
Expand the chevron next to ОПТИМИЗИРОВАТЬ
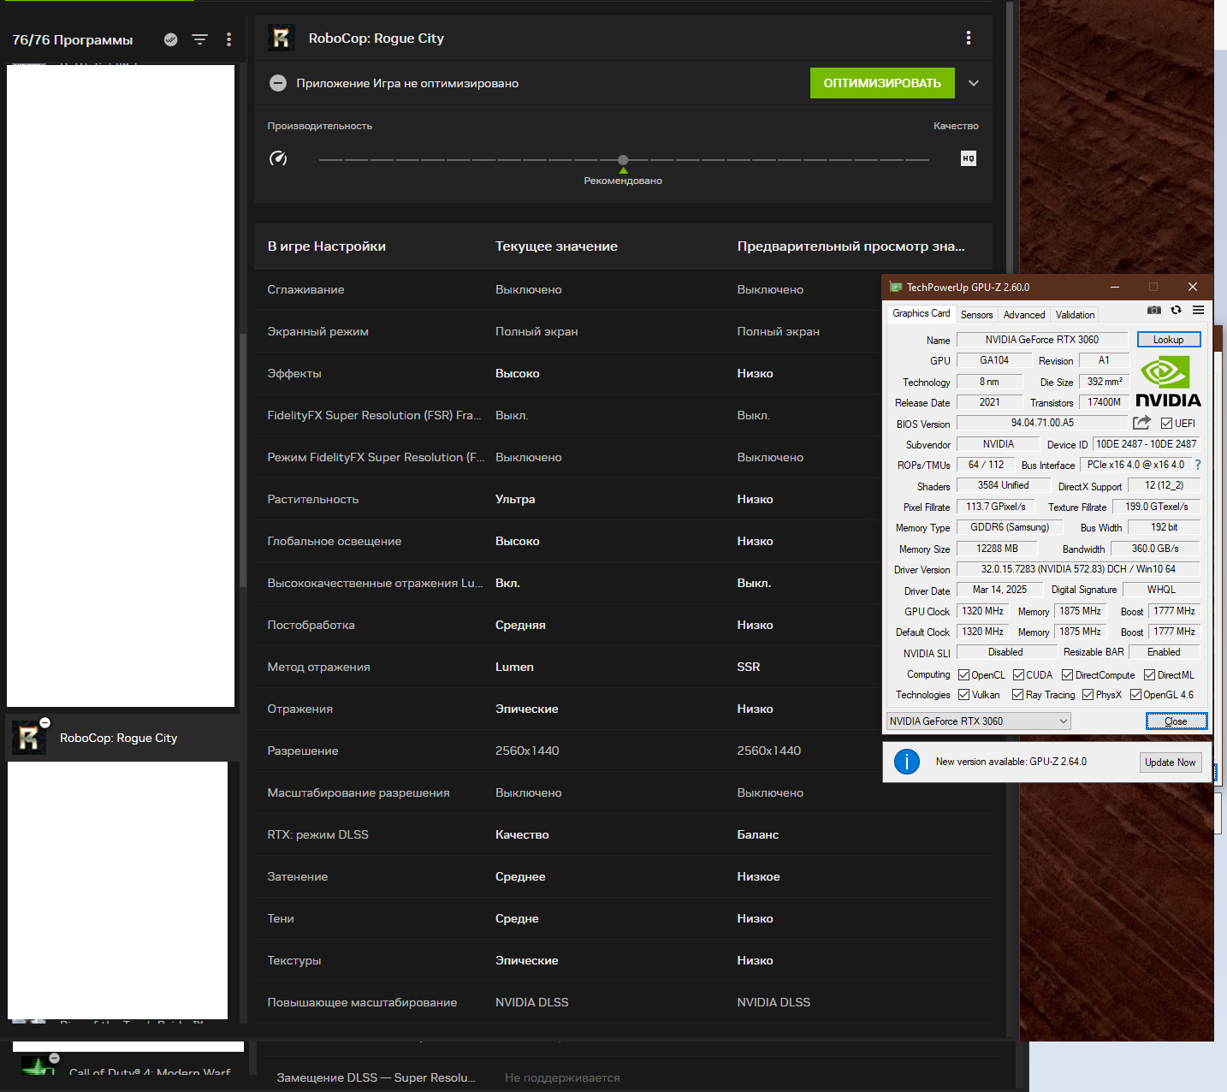point(974,83)
